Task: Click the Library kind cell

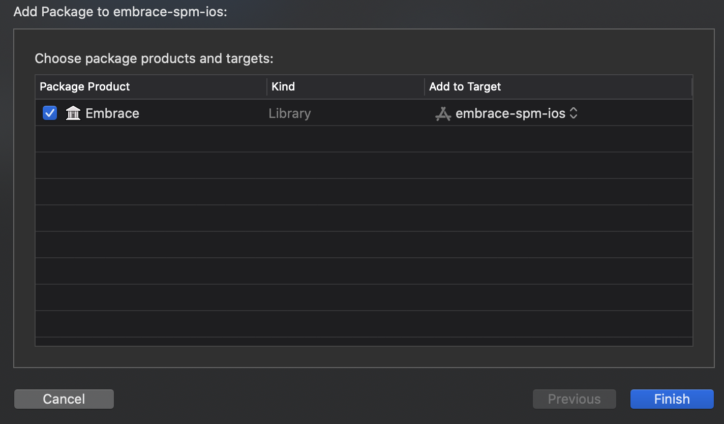Action: pos(290,113)
